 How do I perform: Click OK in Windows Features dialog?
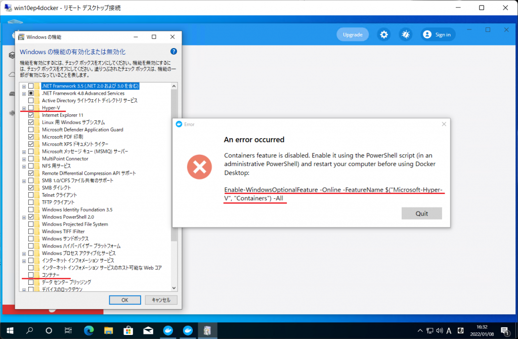pyautogui.click(x=125, y=300)
